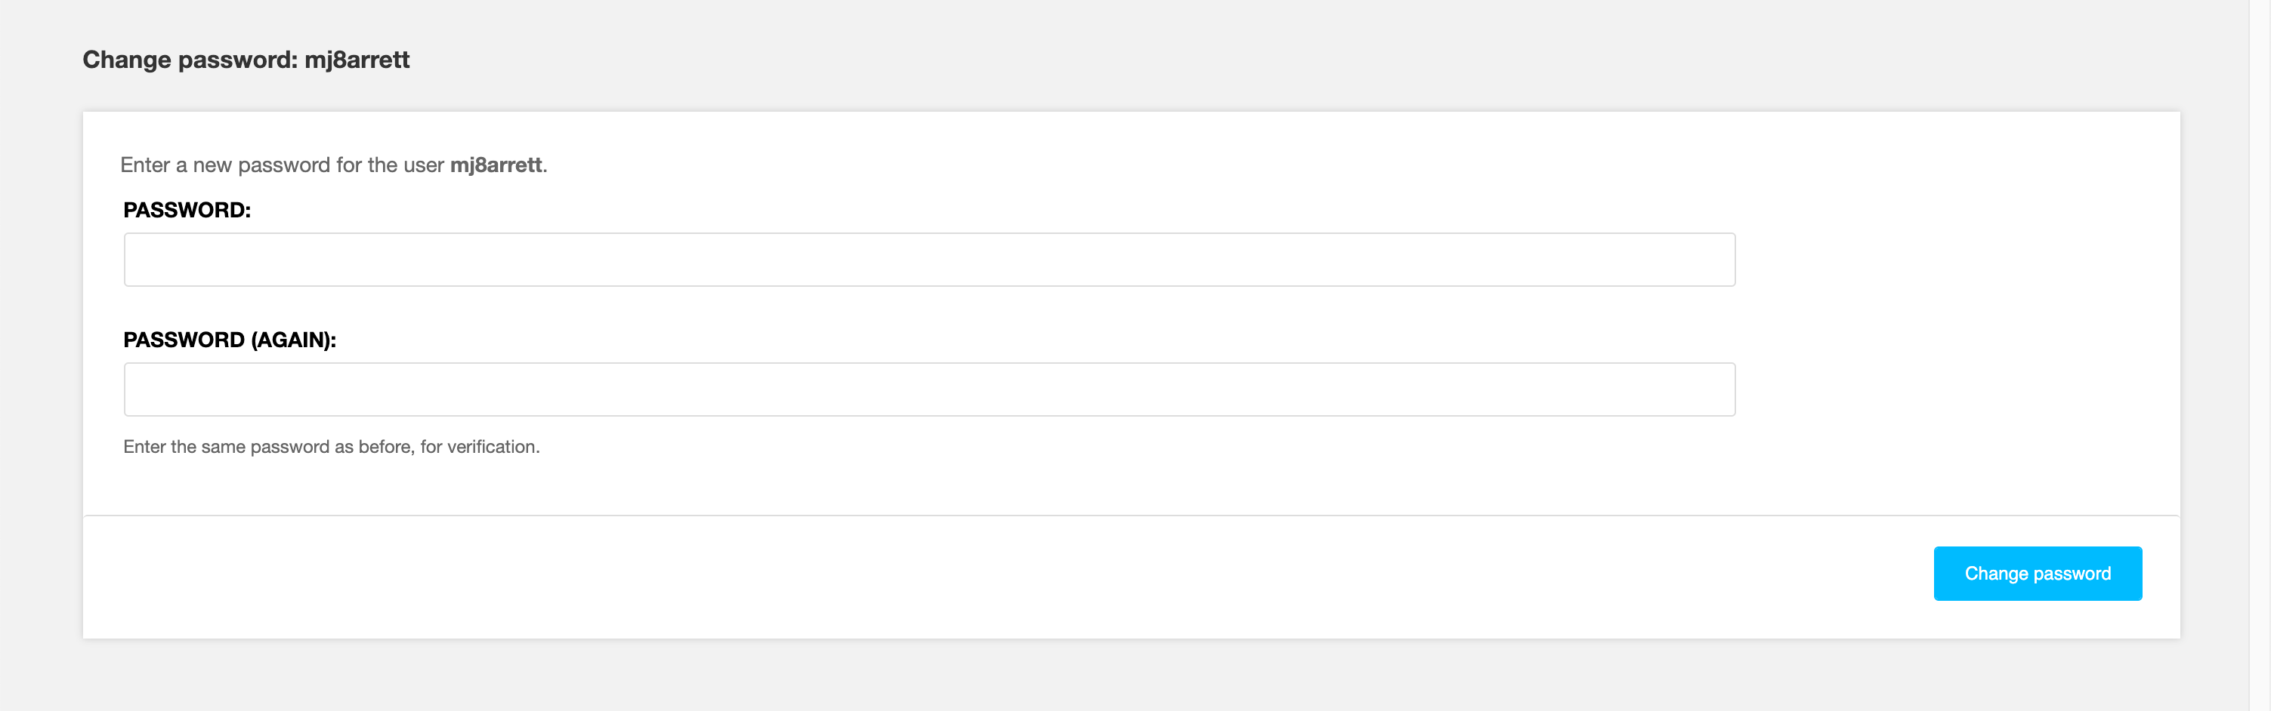Click the bold username mj8arrett in instructions
2271x711 pixels.
(x=496, y=165)
